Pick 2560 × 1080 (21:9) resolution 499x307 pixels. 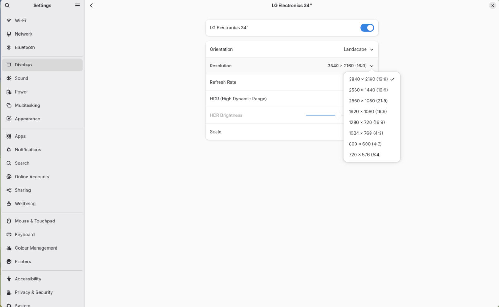click(x=368, y=101)
